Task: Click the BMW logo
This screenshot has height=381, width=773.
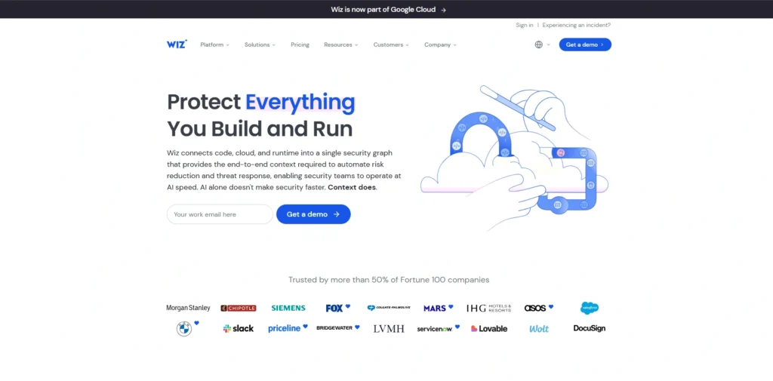Action: pos(183,328)
